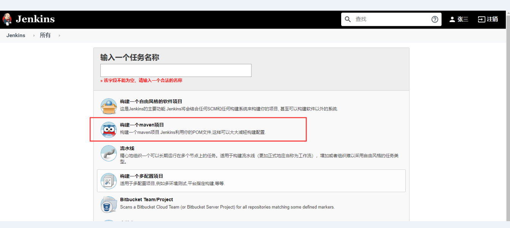Select 构建一个多配置项目 option
Screen dimensions: 510x228
pos(141,176)
